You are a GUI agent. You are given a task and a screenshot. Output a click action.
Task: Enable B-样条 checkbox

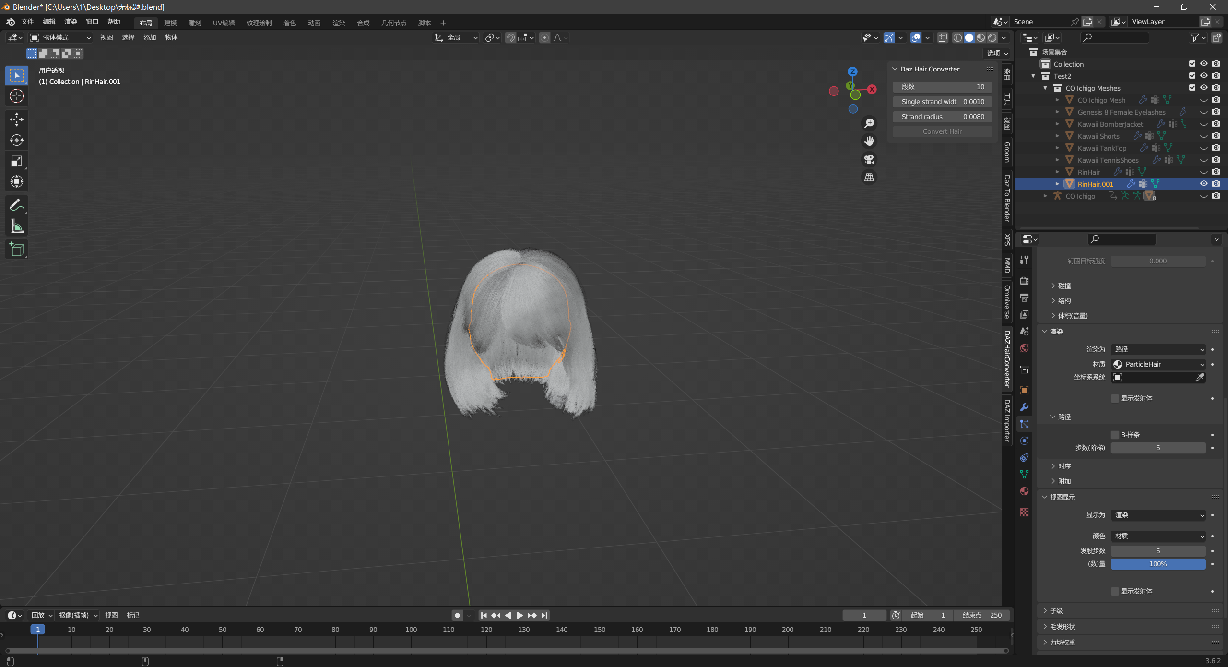point(1115,435)
